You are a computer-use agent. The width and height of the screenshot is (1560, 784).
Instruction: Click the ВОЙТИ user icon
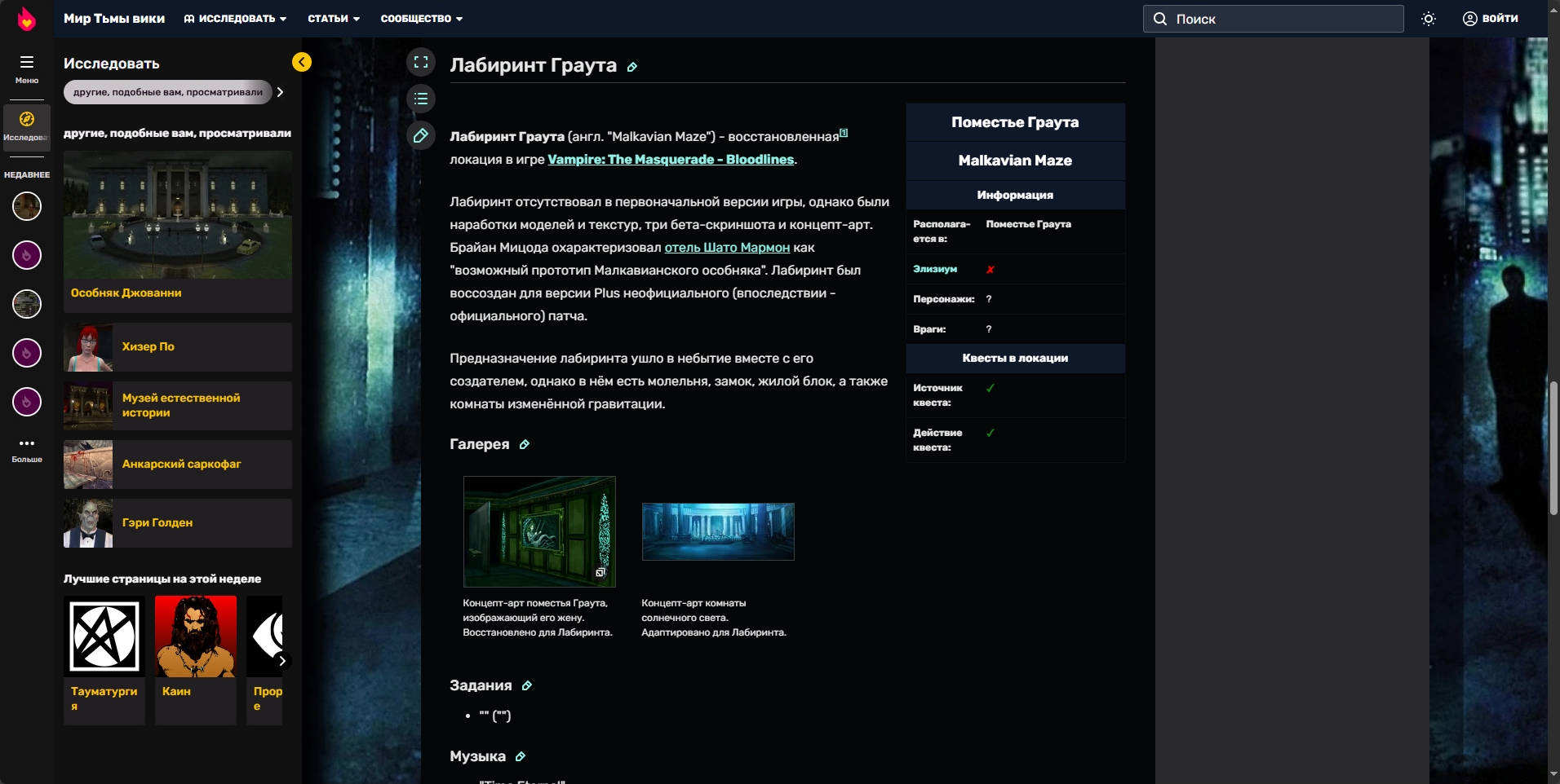1470,19
